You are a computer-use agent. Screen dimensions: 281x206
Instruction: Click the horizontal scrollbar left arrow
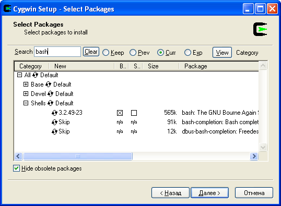pos(18,156)
